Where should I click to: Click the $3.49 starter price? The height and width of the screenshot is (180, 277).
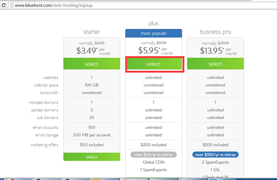click(x=87, y=51)
